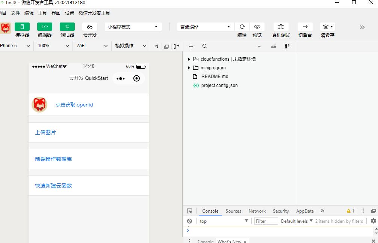Switch to the AppData tab
The image size is (378, 243).
point(305,211)
